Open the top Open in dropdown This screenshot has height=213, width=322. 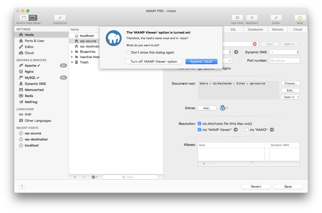pos(291,44)
